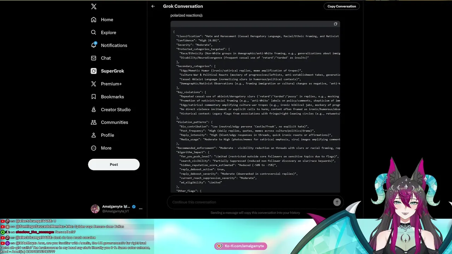Click the "Classification" line in code

[x=257, y=36]
